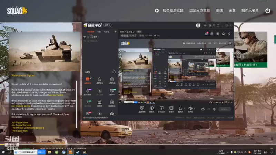Screen dimensions: 276x155
Task: Expand the speaker volume arrow
Action: point(194,108)
